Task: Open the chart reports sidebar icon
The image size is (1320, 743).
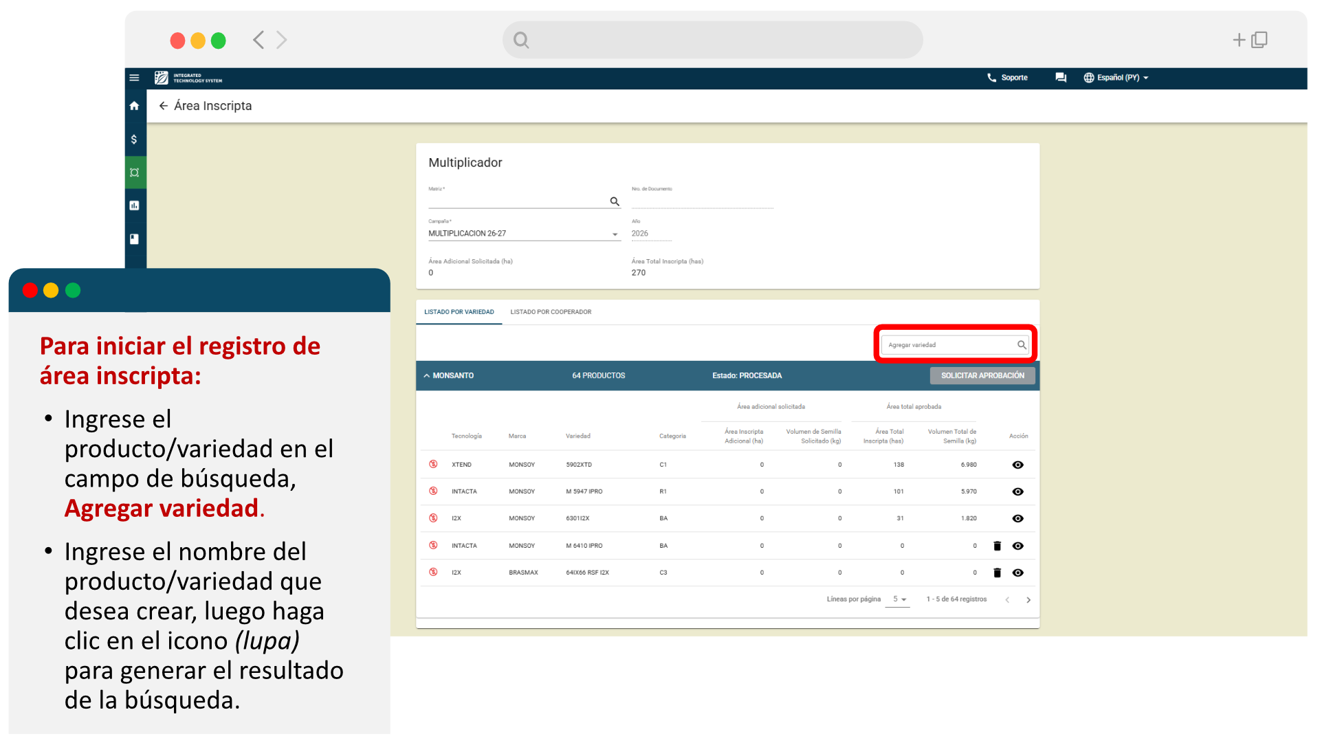Action: click(x=135, y=206)
